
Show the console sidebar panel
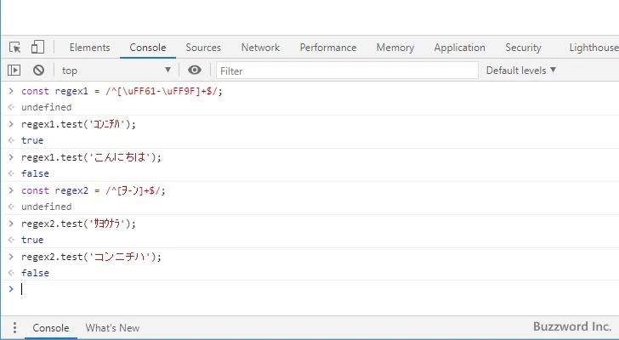point(14,71)
